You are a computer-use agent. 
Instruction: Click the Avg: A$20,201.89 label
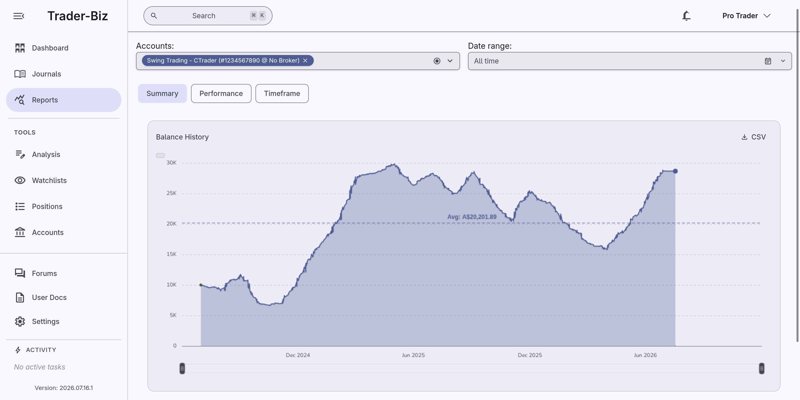click(x=472, y=217)
